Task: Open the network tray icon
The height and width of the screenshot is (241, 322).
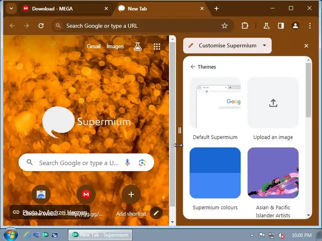Action: (x=271, y=235)
